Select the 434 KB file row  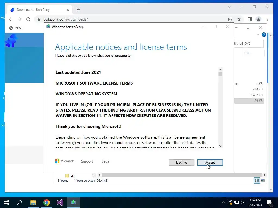click(249, 89)
